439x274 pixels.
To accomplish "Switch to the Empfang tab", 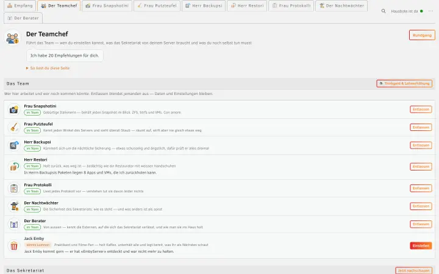I will [x=20, y=5].
